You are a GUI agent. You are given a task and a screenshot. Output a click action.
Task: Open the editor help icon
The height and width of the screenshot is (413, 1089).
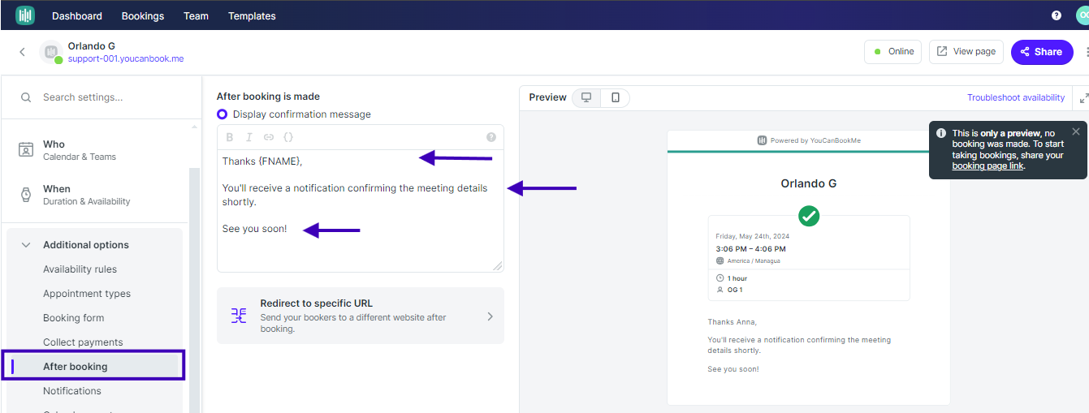pos(491,137)
